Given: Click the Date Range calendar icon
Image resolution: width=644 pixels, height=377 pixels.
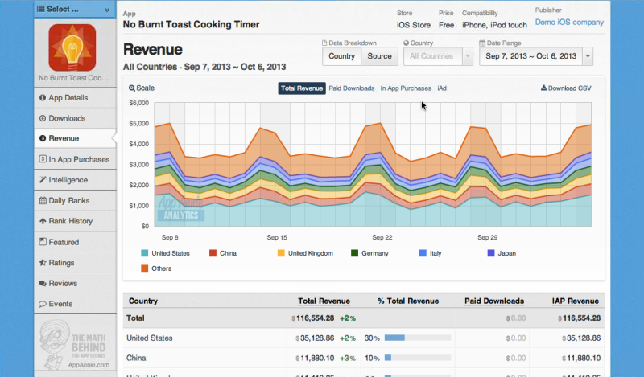Looking at the screenshot, I should pos(482,43).
